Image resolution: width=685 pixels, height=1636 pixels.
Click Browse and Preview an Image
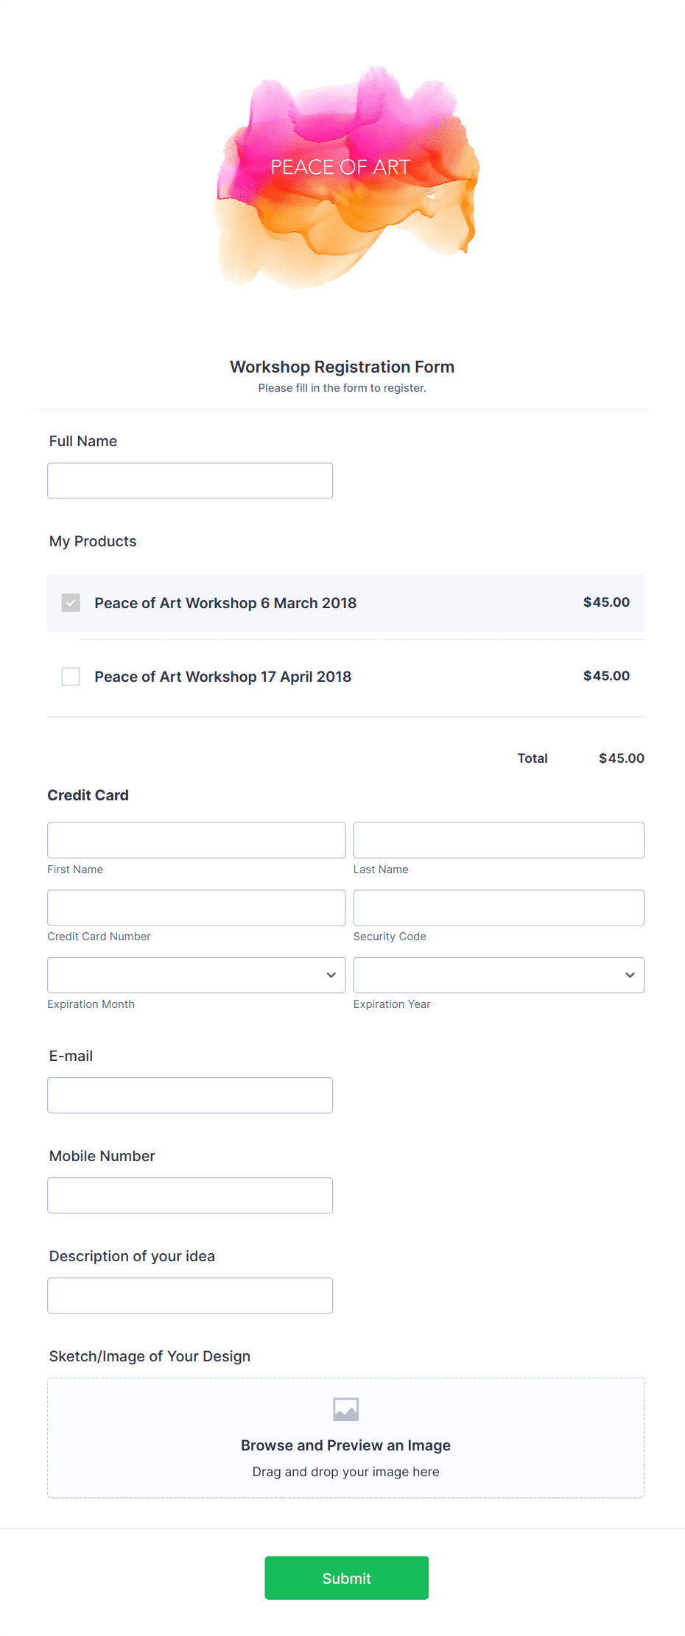click(x=346, y=1445)
